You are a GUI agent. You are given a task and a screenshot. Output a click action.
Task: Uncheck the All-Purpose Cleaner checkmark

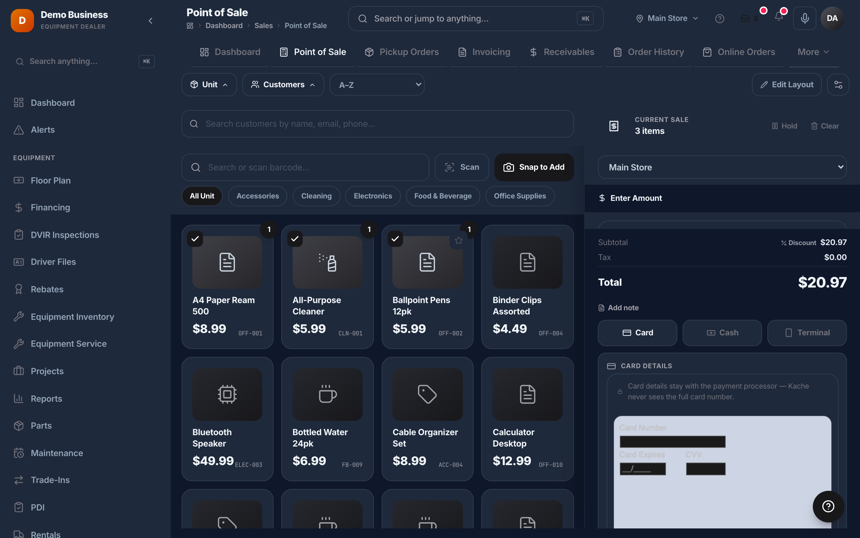click(295, 239)
